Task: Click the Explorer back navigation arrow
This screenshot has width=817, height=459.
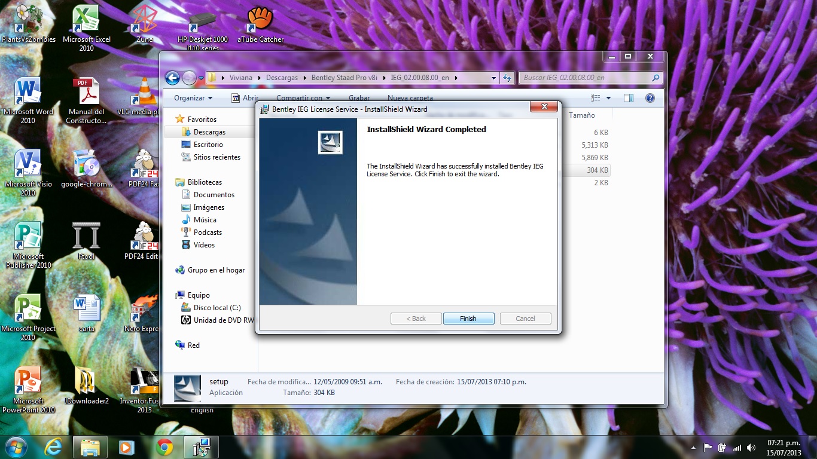Action: pyautogui.click(x=172, y=78)
